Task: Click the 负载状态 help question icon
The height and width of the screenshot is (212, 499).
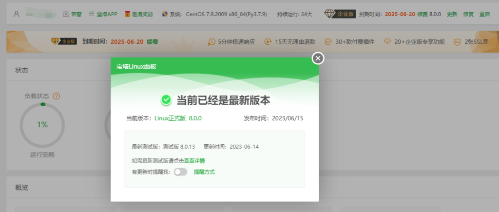Action: point(57,96)
